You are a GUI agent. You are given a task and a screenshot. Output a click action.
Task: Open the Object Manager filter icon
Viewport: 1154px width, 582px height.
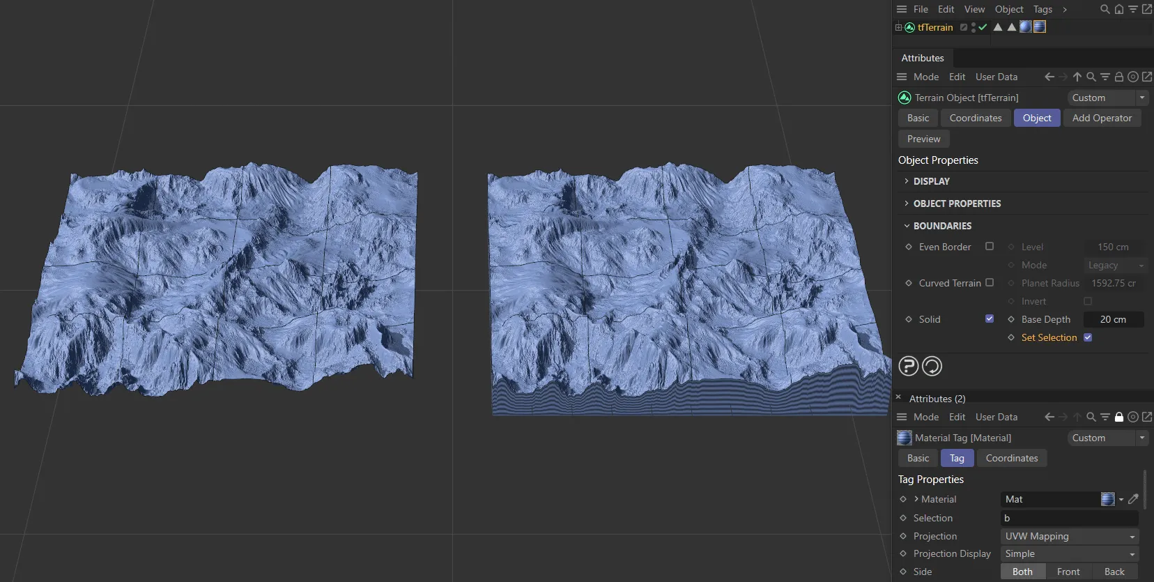tap(1132, 9)
